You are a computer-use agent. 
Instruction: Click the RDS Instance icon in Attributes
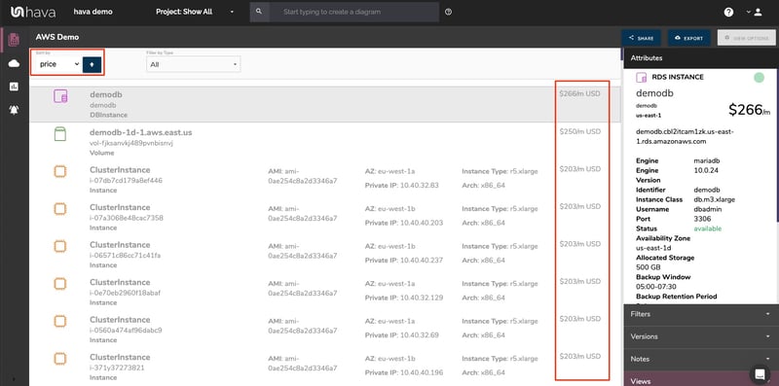(641, 78)
